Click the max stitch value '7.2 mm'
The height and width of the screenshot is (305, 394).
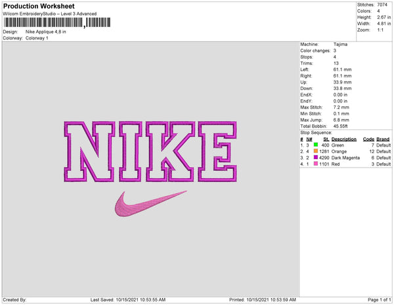coord(341,107)
